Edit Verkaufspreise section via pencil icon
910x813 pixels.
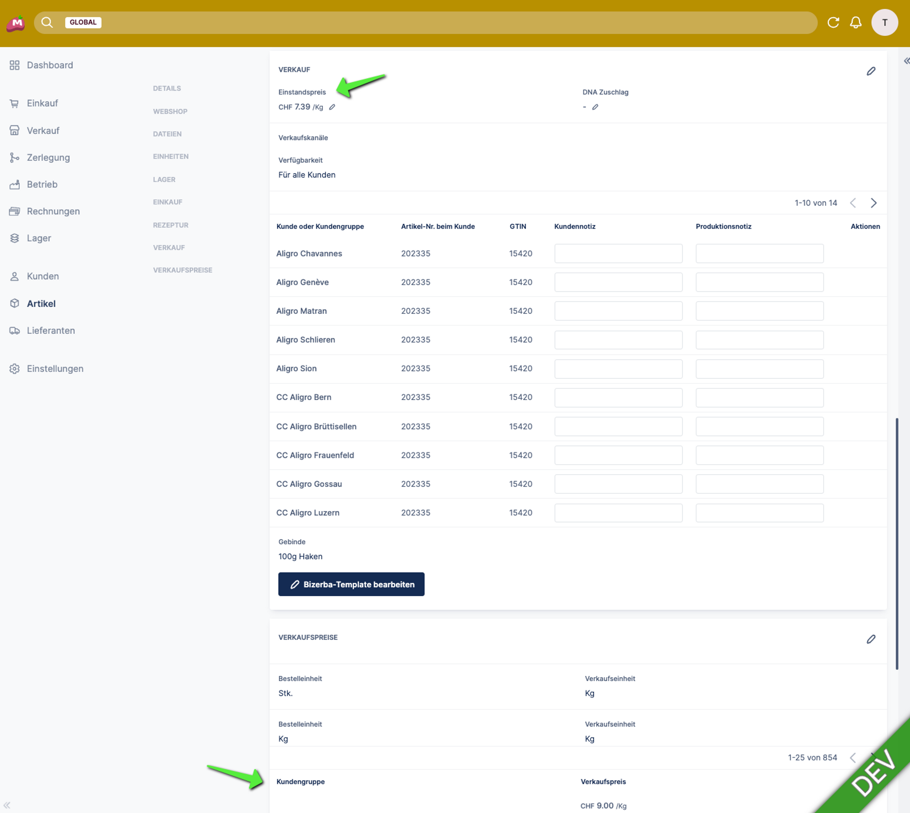870,639
